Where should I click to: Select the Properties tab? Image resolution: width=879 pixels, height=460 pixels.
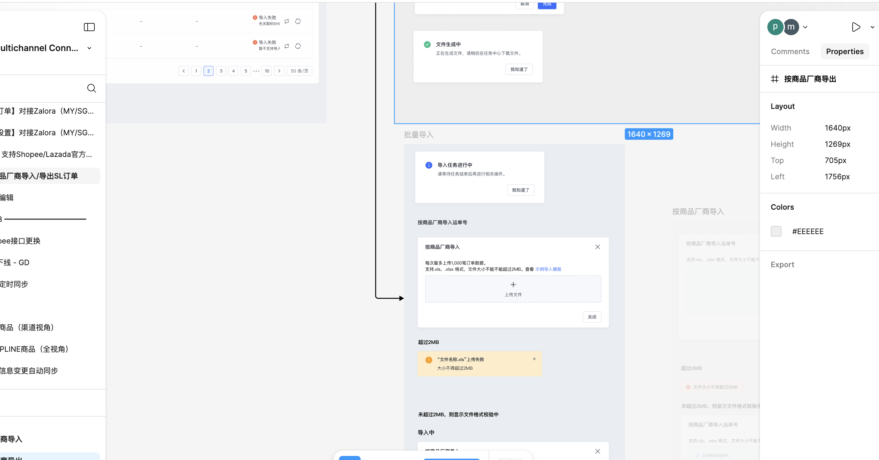pyautogui.click(x=844, y=51)
